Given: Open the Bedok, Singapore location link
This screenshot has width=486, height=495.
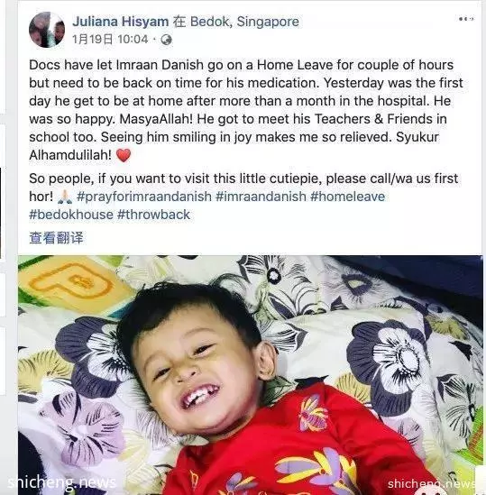Looking at the screenshot, I should point(244,22).
